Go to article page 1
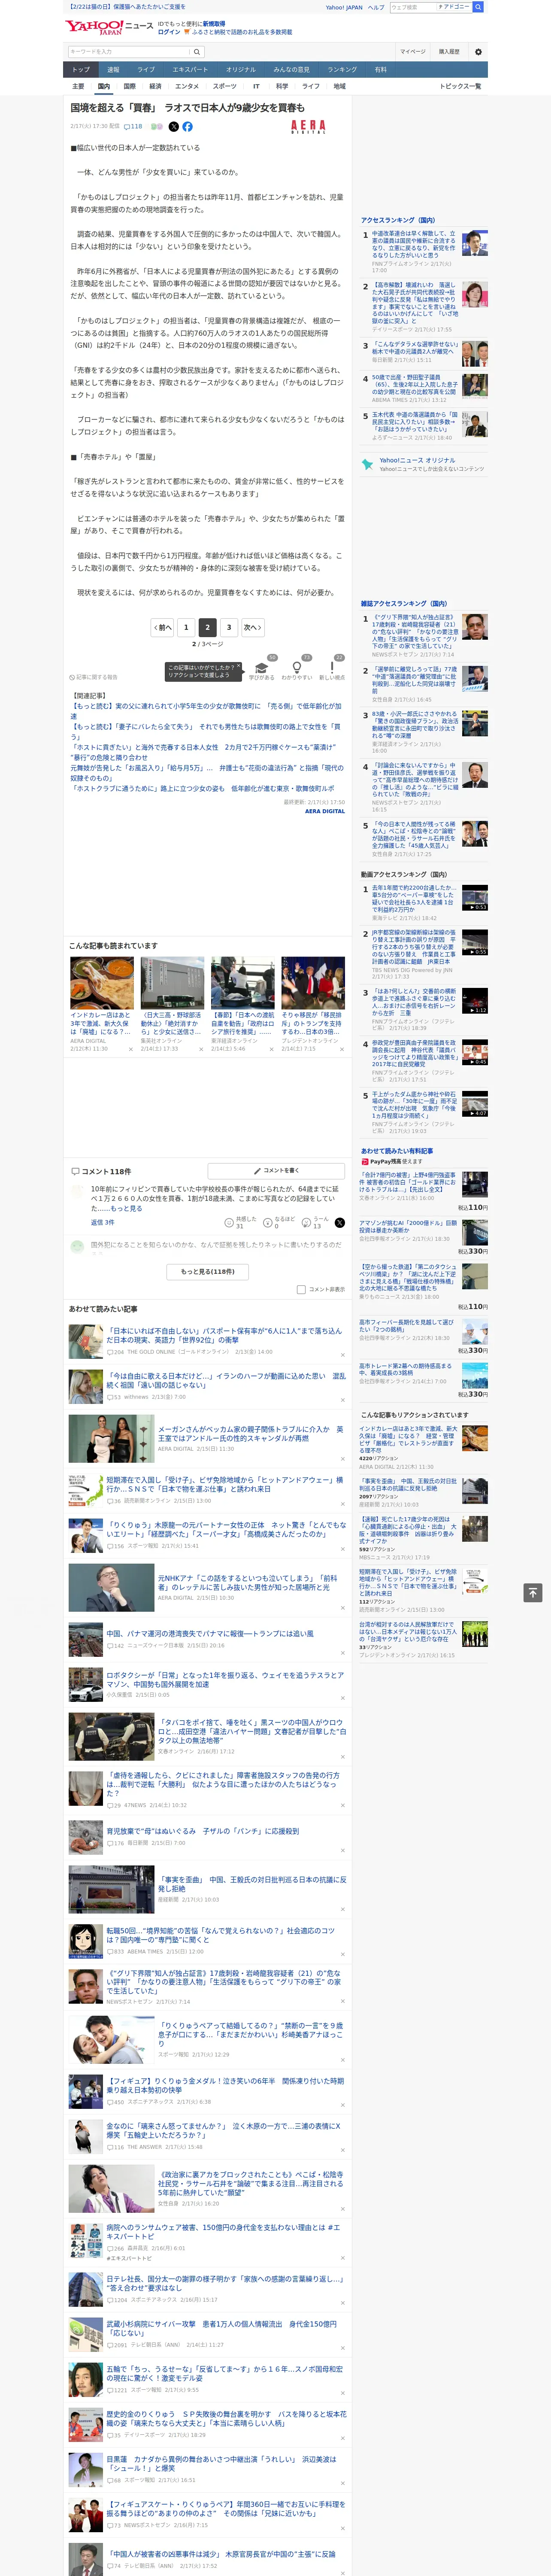 [x=186, y=628]
